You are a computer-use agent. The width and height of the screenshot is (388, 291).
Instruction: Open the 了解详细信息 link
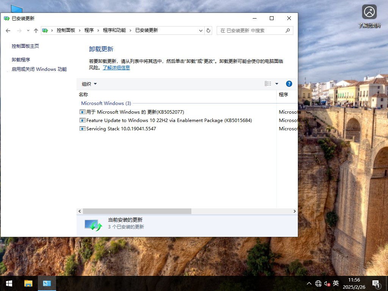click(x=116, y=67)
